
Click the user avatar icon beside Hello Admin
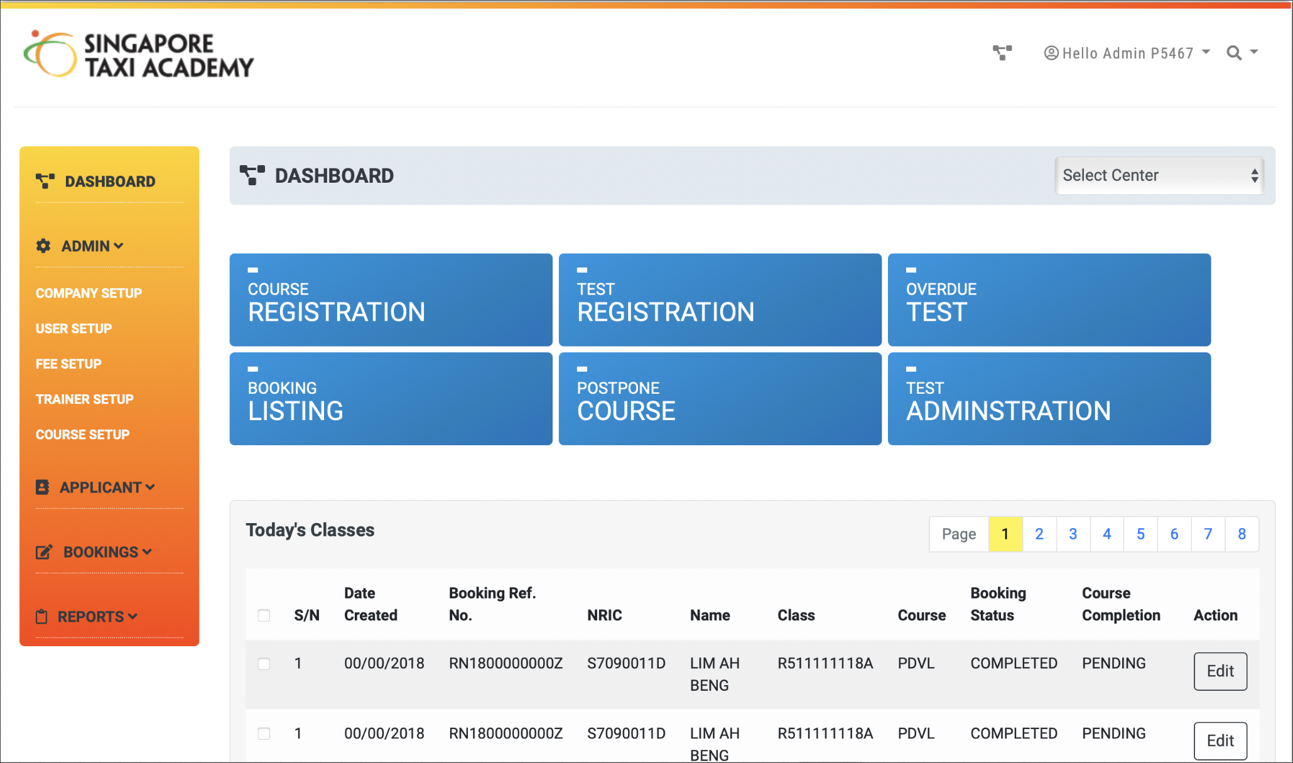pyautogui.click(x=1051, y=53)
